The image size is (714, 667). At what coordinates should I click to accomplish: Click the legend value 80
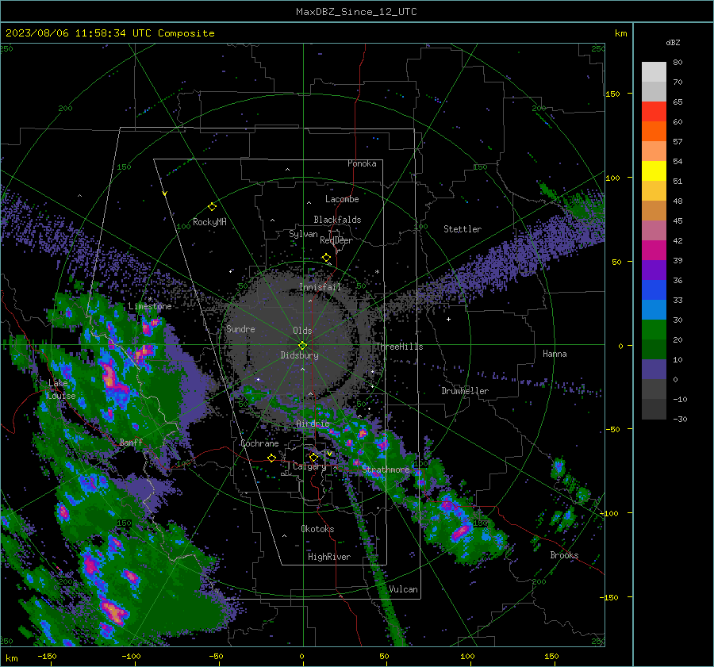point(678,63)
